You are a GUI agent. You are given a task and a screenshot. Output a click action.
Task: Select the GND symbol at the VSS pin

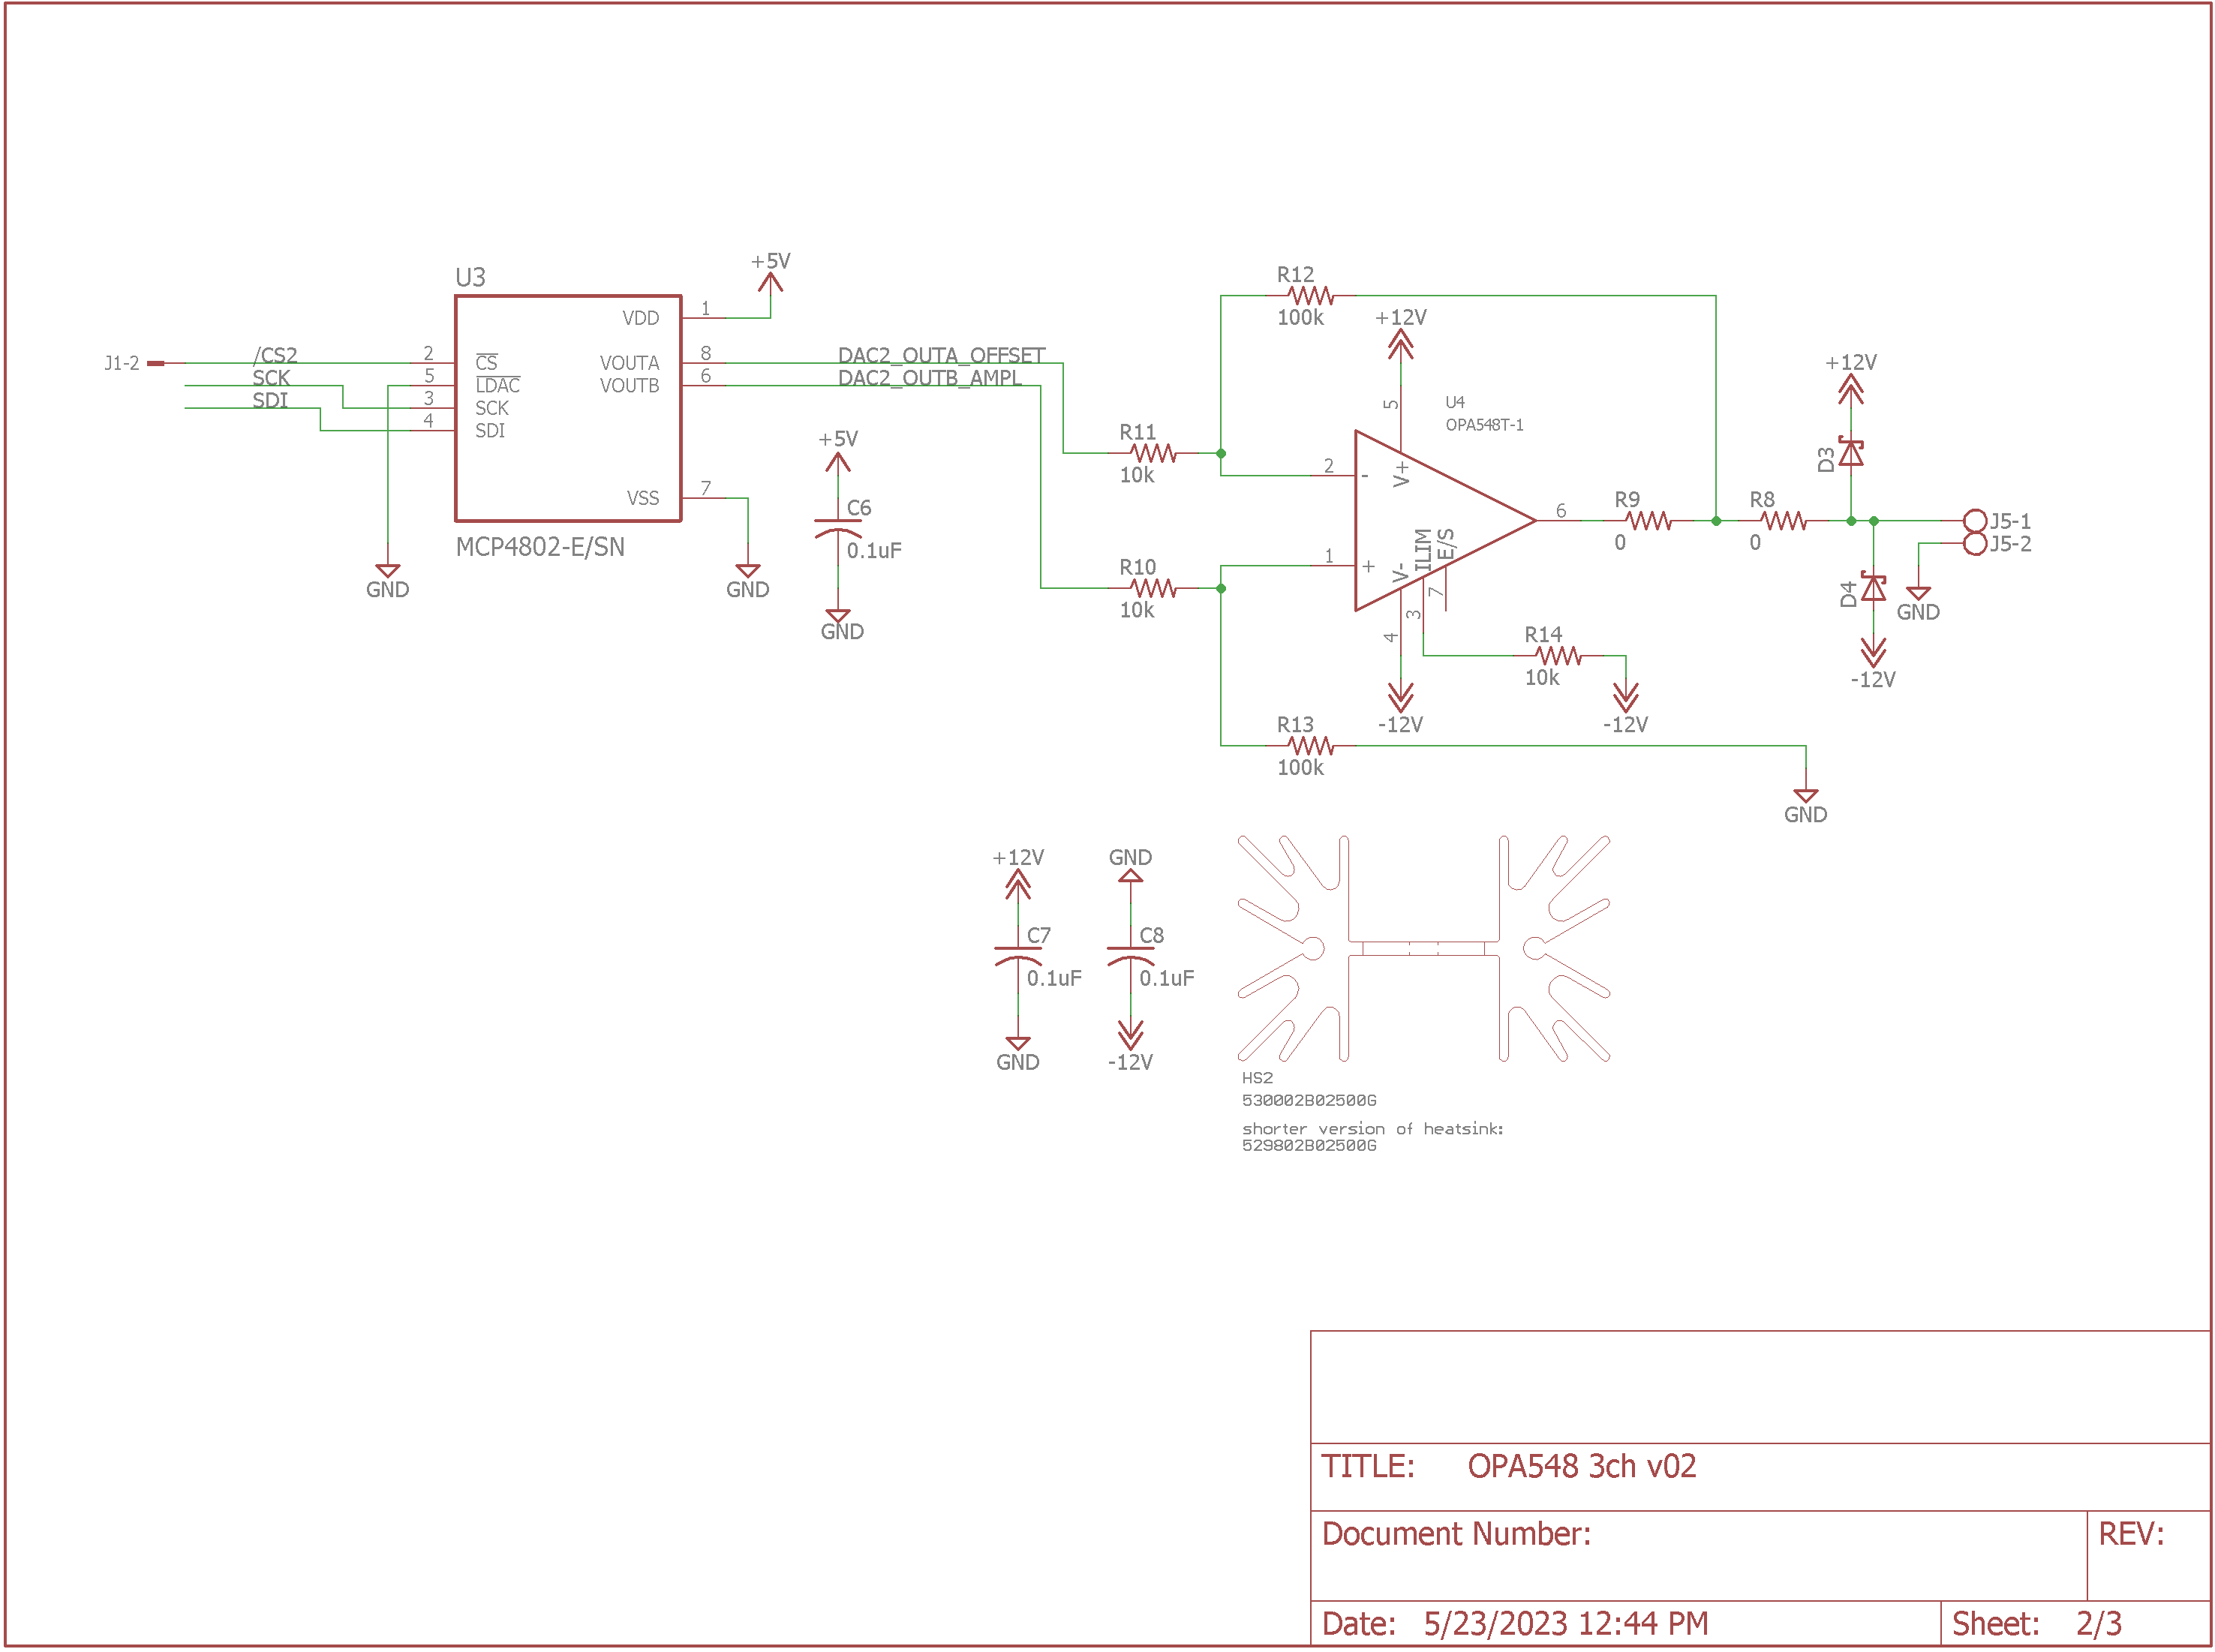coord(748,571)
